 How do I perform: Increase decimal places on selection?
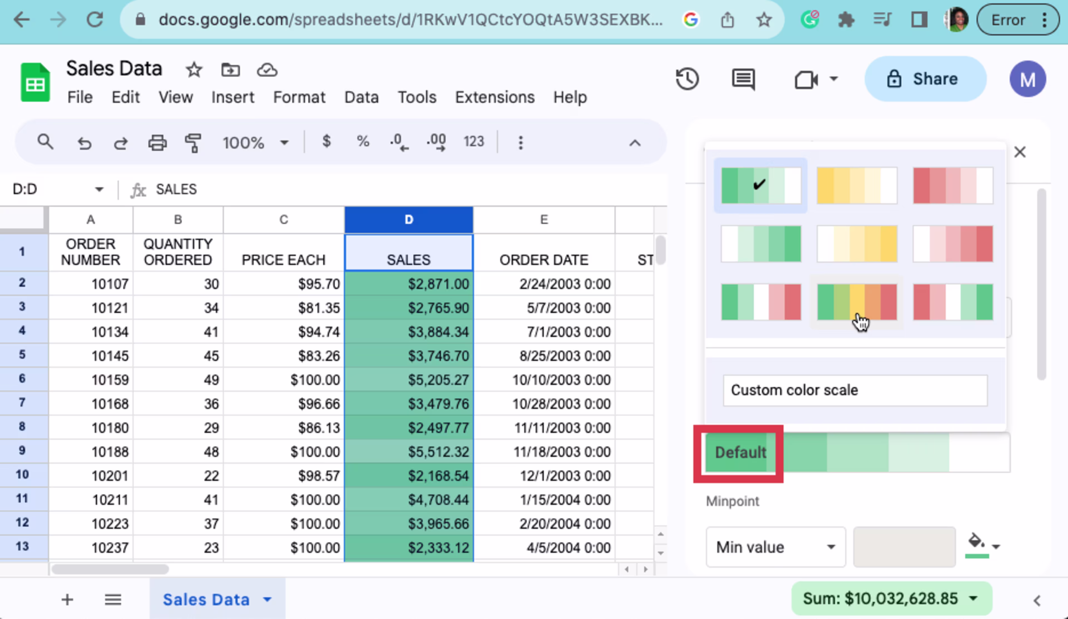pos(436,142)
